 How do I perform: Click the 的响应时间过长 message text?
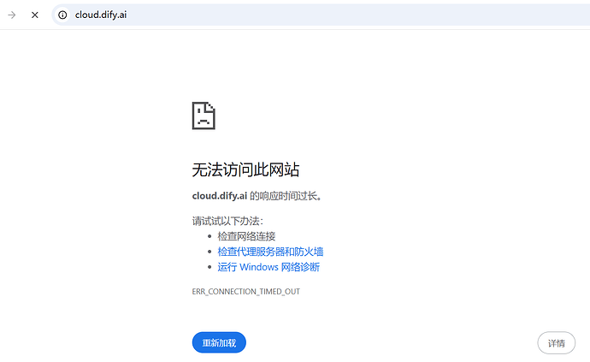coord(286,196)
